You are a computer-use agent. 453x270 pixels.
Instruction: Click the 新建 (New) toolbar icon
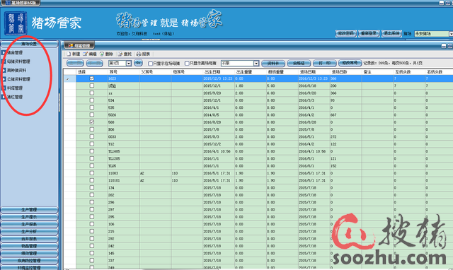[69, 54]
